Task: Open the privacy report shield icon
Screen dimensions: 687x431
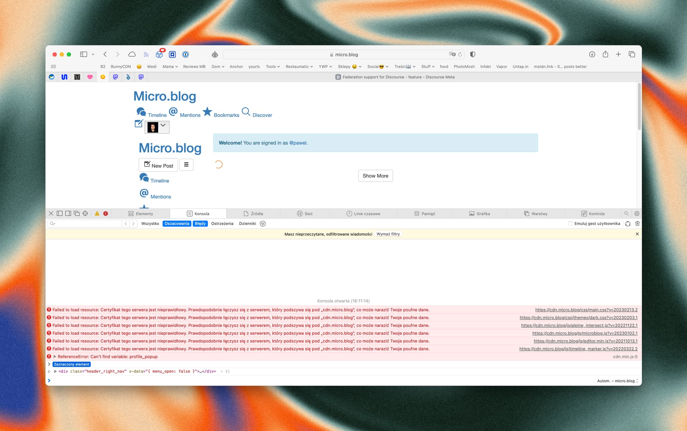Action: click(x=473, y=54)
